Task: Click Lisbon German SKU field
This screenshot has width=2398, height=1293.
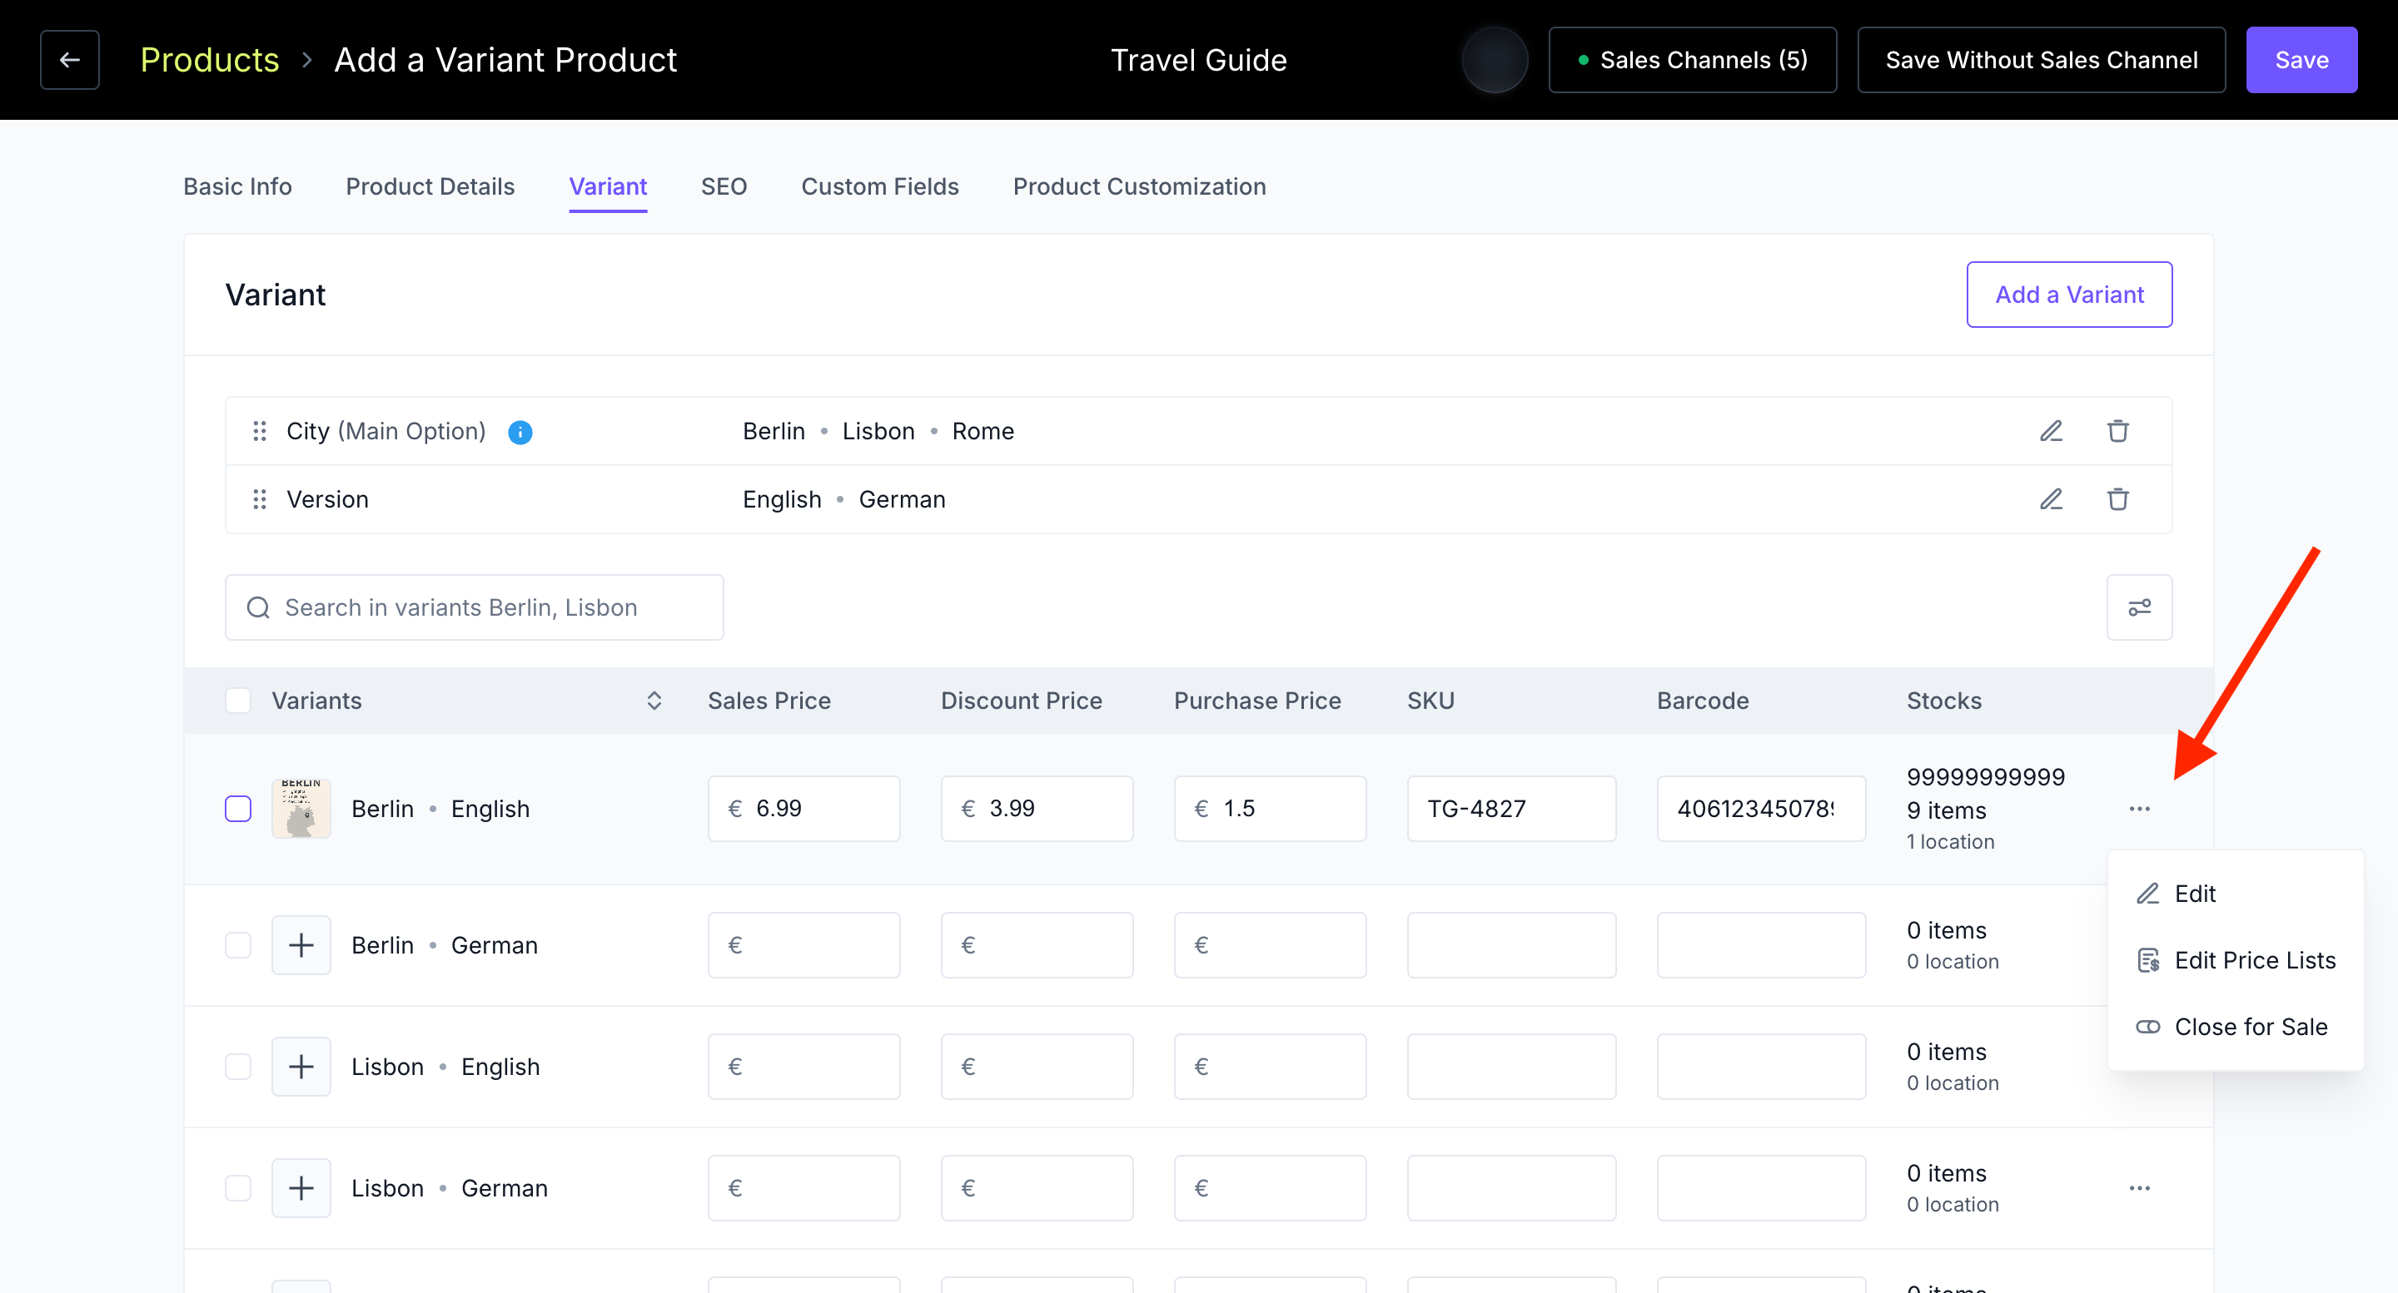Action: coord(1511,1188)
